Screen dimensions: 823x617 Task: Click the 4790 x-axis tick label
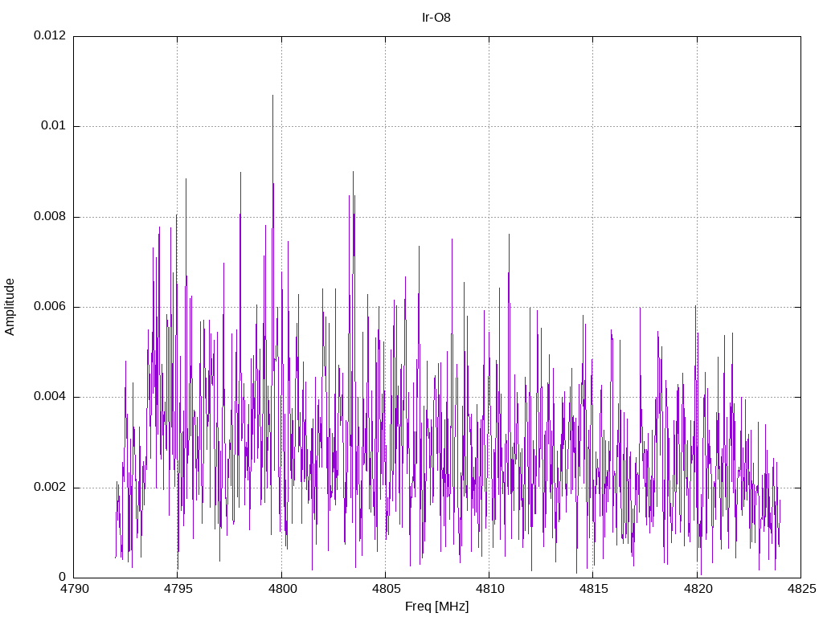tap(74, 589)
